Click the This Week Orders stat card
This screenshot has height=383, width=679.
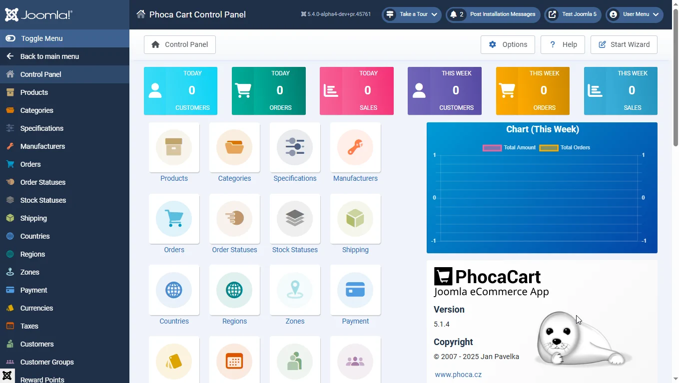pyautogui.click(x=533, y=91)
